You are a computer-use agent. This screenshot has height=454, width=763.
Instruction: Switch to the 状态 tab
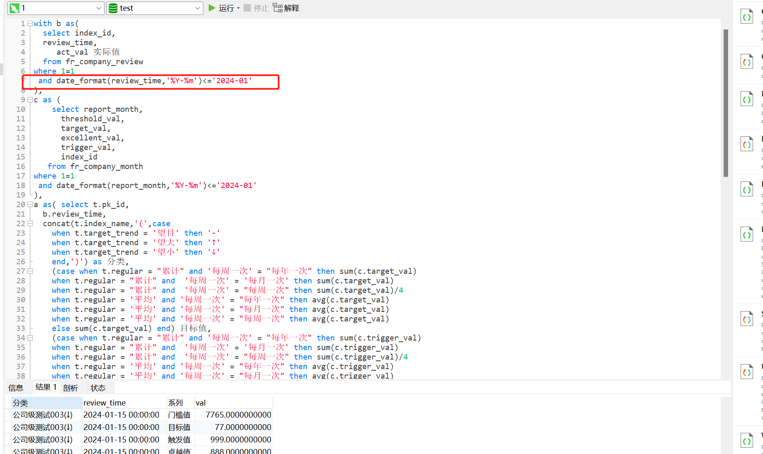[98, 388]
